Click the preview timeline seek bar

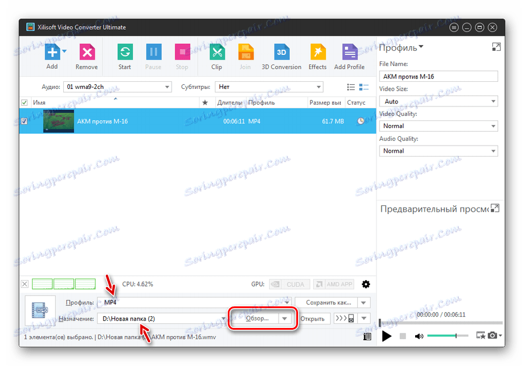(x=441, y=323)
